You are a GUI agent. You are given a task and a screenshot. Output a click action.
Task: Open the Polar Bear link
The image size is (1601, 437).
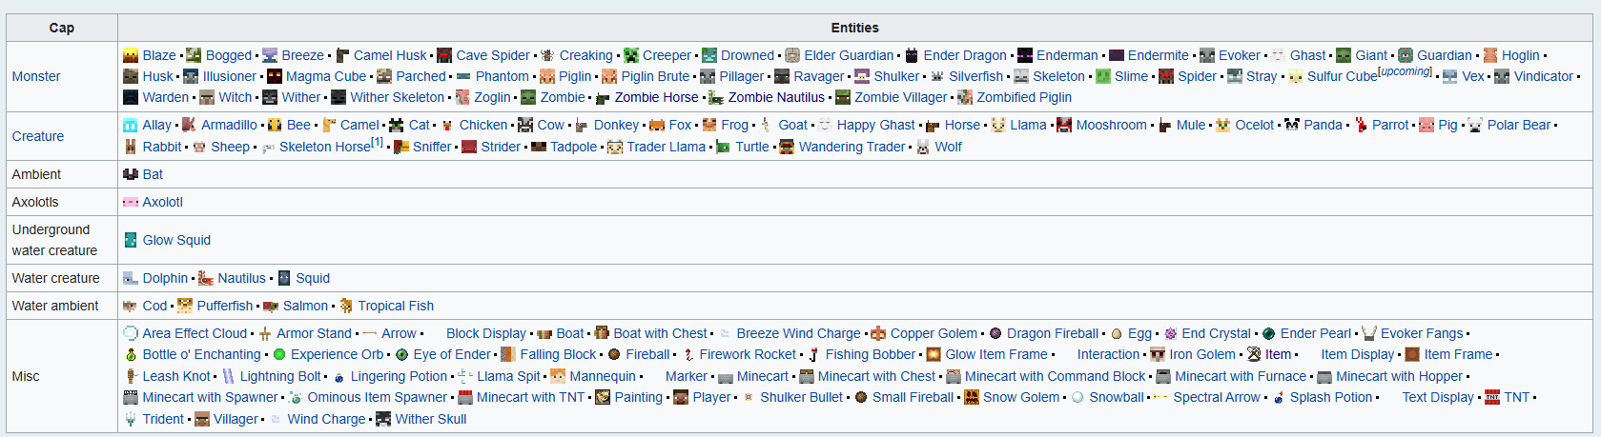[x=1519, y=125]
